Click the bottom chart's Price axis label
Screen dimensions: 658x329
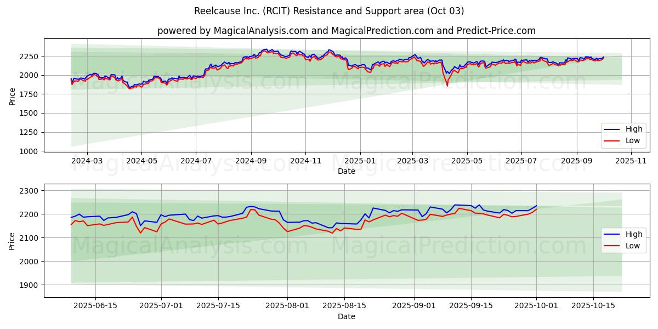(x=12, y=241)
